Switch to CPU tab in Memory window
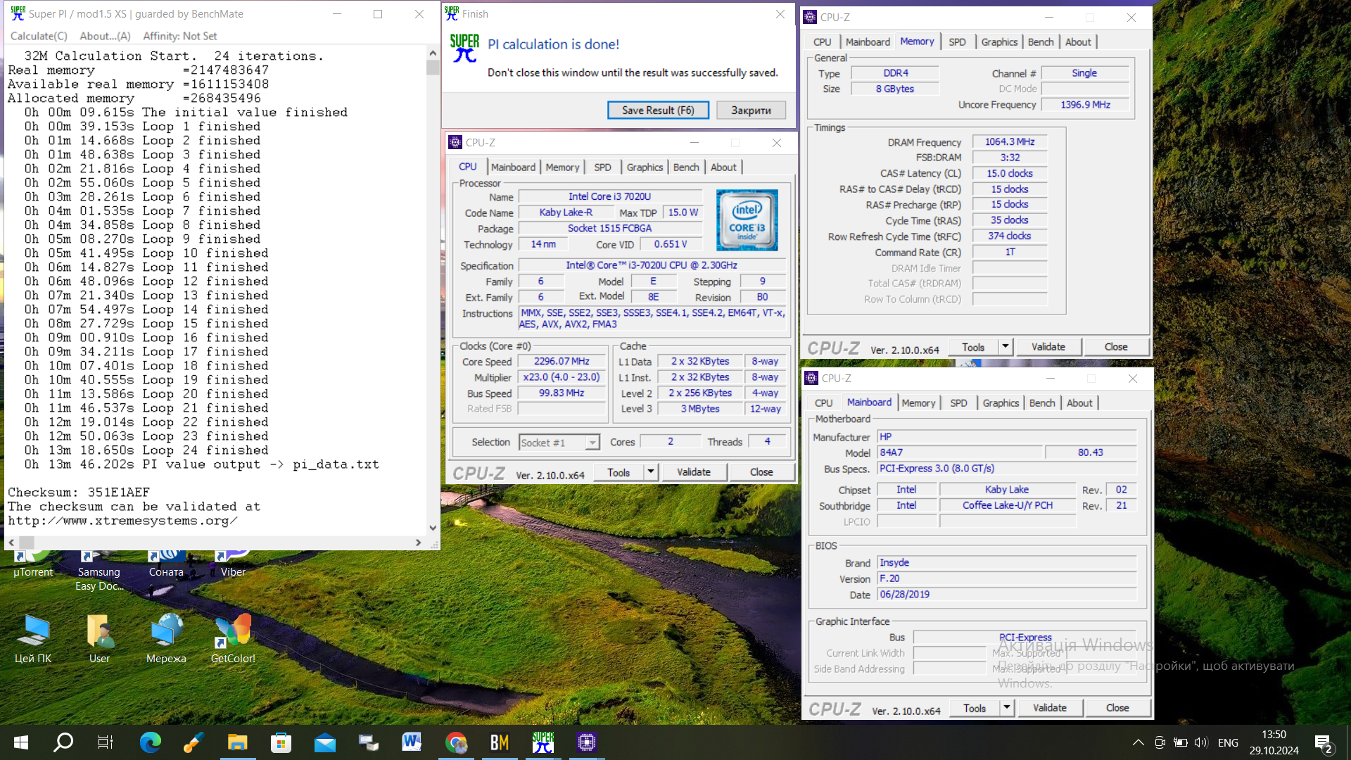This screenshot has width=1351, height=760. coord(822,42)
